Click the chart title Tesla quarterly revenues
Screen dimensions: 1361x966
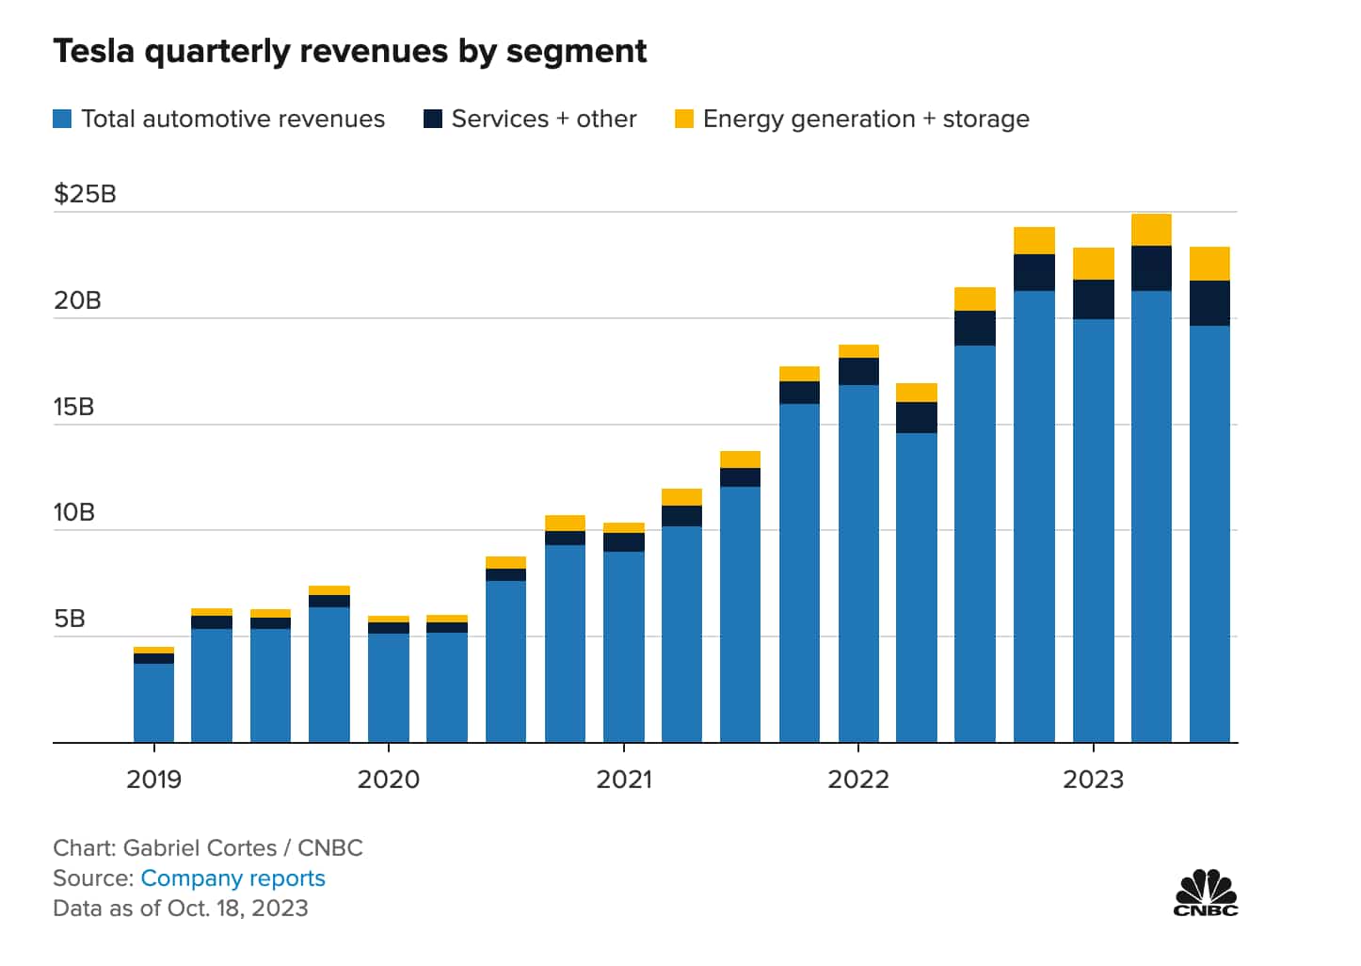pos(349,51)
